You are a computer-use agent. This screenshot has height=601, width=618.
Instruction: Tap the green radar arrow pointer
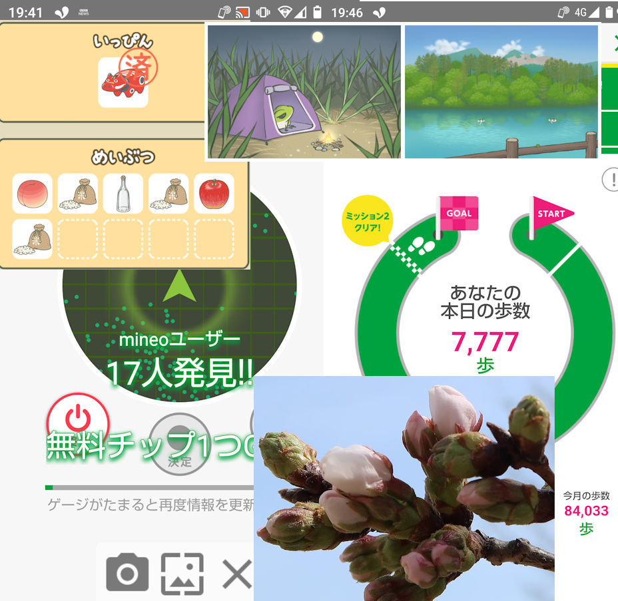coord(179,286)
